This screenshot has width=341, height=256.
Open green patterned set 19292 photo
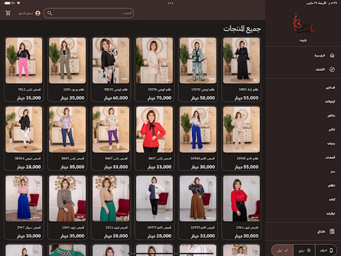[198, 60]
